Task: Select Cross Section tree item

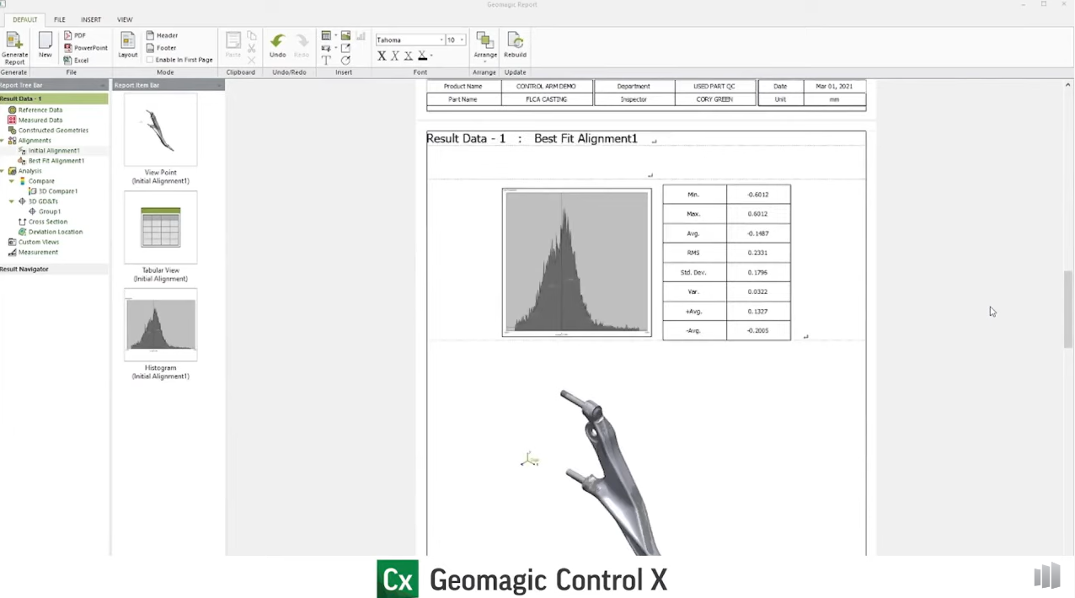Action: click(x=47, y=222)
